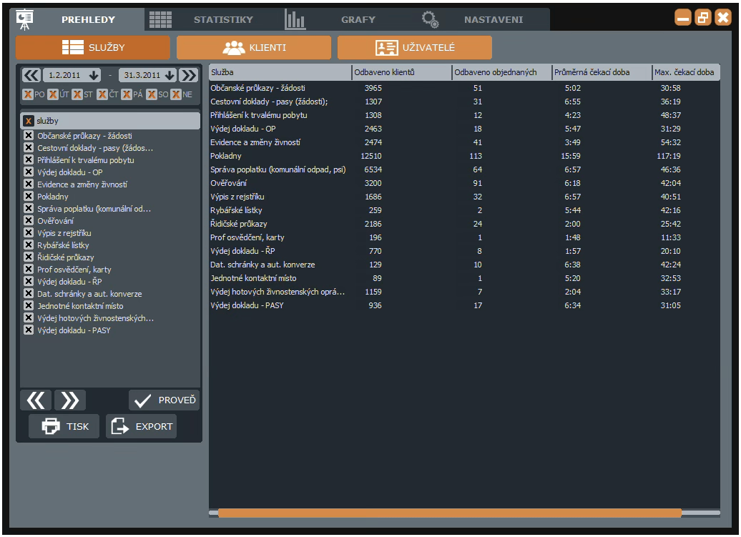Open end date 31.3.2011 dropdown arrow

tap(170, 75)
